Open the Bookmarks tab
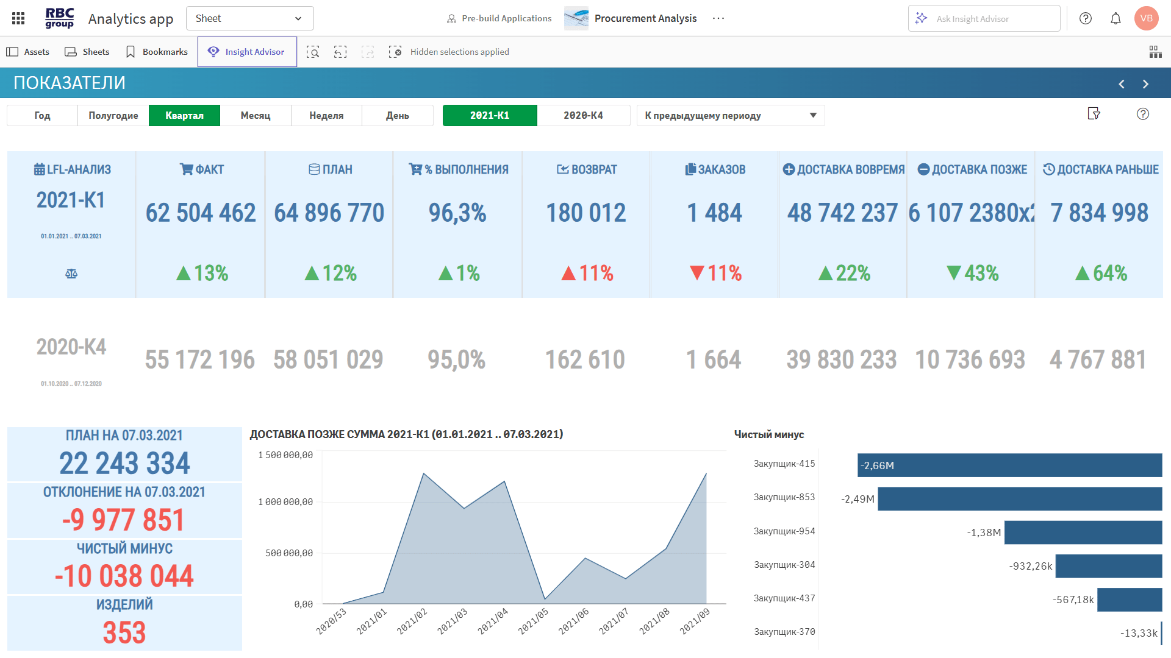 click(157, 52)
